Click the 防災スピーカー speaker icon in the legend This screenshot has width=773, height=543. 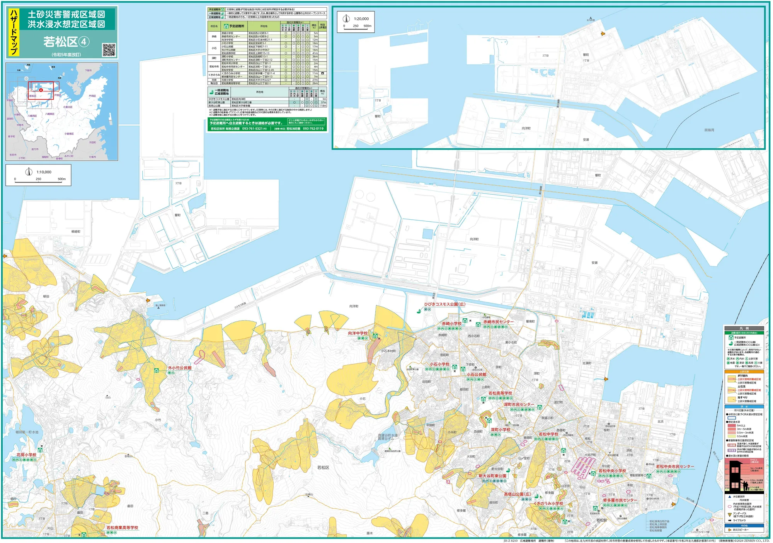pyautogui.click(x=730, y=530)
